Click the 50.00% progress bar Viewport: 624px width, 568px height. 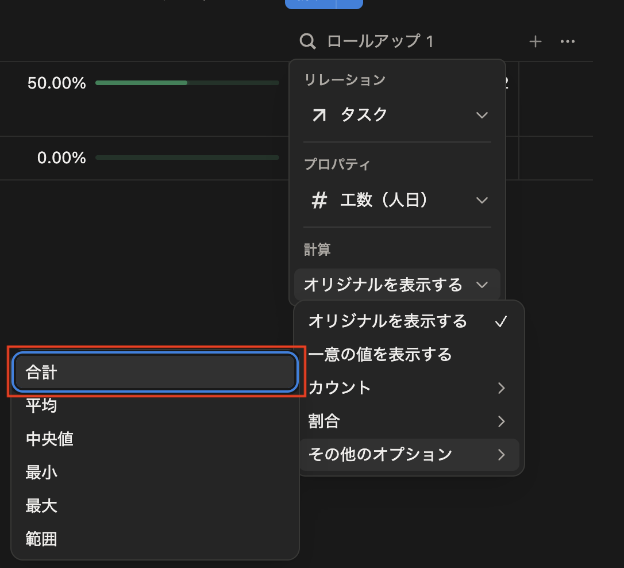click(x=187, y=83)
